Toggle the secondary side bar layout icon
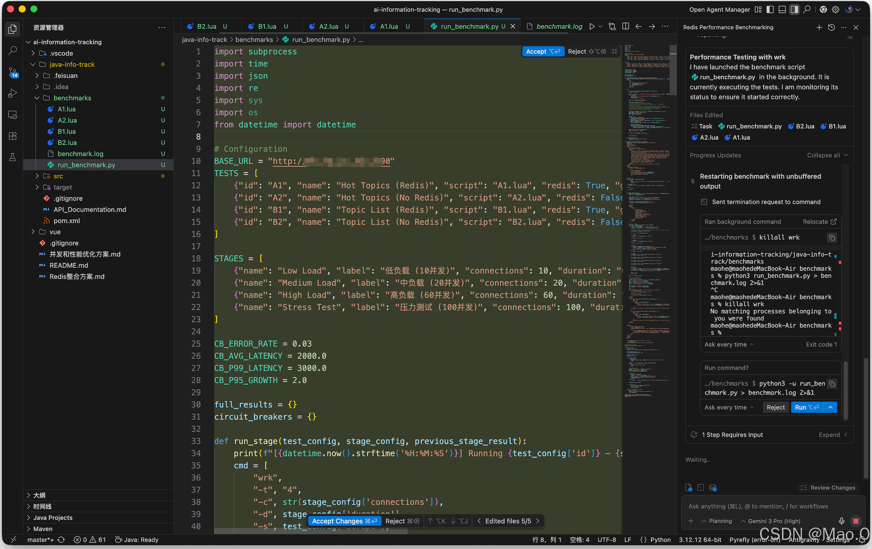The width and height of the screenshot is (872, 549). [794, 9]
